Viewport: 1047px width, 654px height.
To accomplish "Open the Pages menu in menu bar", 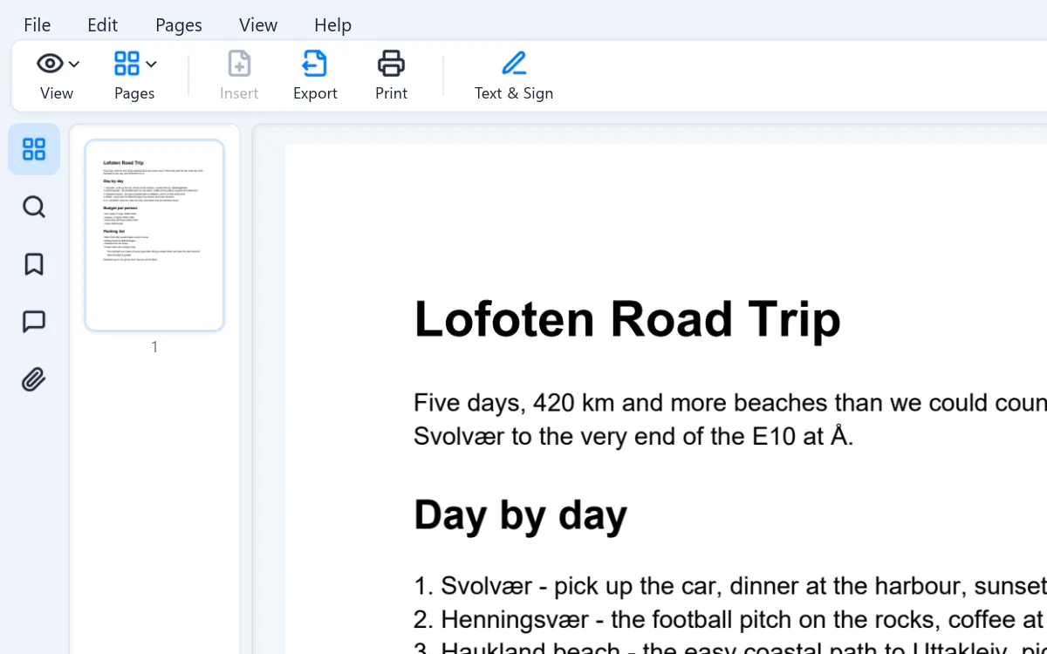I will tap(179, 25).
